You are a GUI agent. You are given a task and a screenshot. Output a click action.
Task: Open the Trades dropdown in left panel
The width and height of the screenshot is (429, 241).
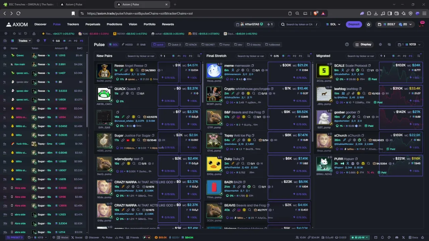point(24,41)
